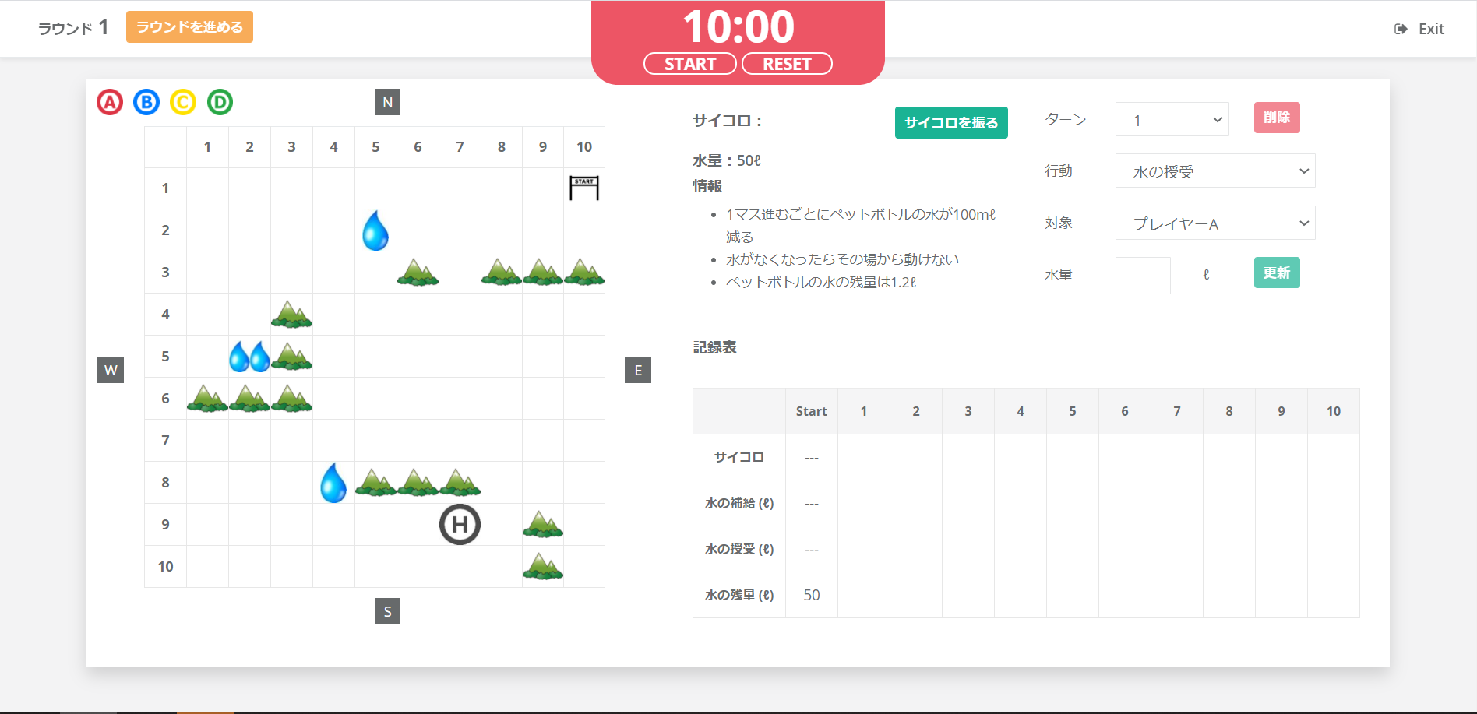Image resolution: width=1477 pixels, height=714 pixels.
Task: Select the yellow player C icon
Action: [183, 102]
